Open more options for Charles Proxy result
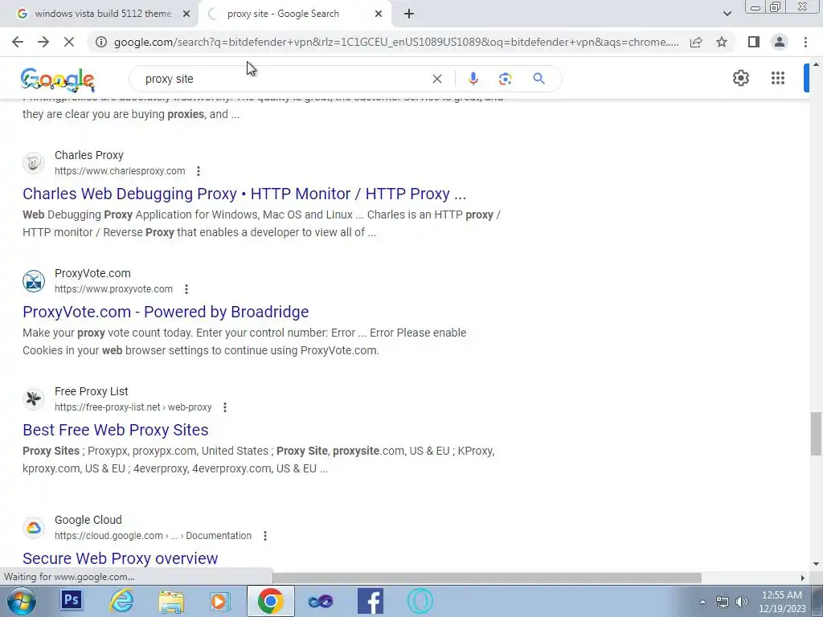This screenshot has width=823, height=617. [x=199, y=171]
